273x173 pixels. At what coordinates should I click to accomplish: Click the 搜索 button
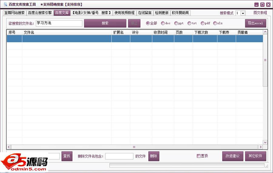(x=105, y=23)
